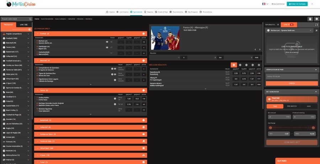Open the Information tab
The height and width of the screenshot is (164, 320).
(x=272, y=24)
